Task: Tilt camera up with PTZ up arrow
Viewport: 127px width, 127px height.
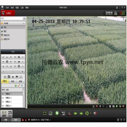Action: coord(7,57)
